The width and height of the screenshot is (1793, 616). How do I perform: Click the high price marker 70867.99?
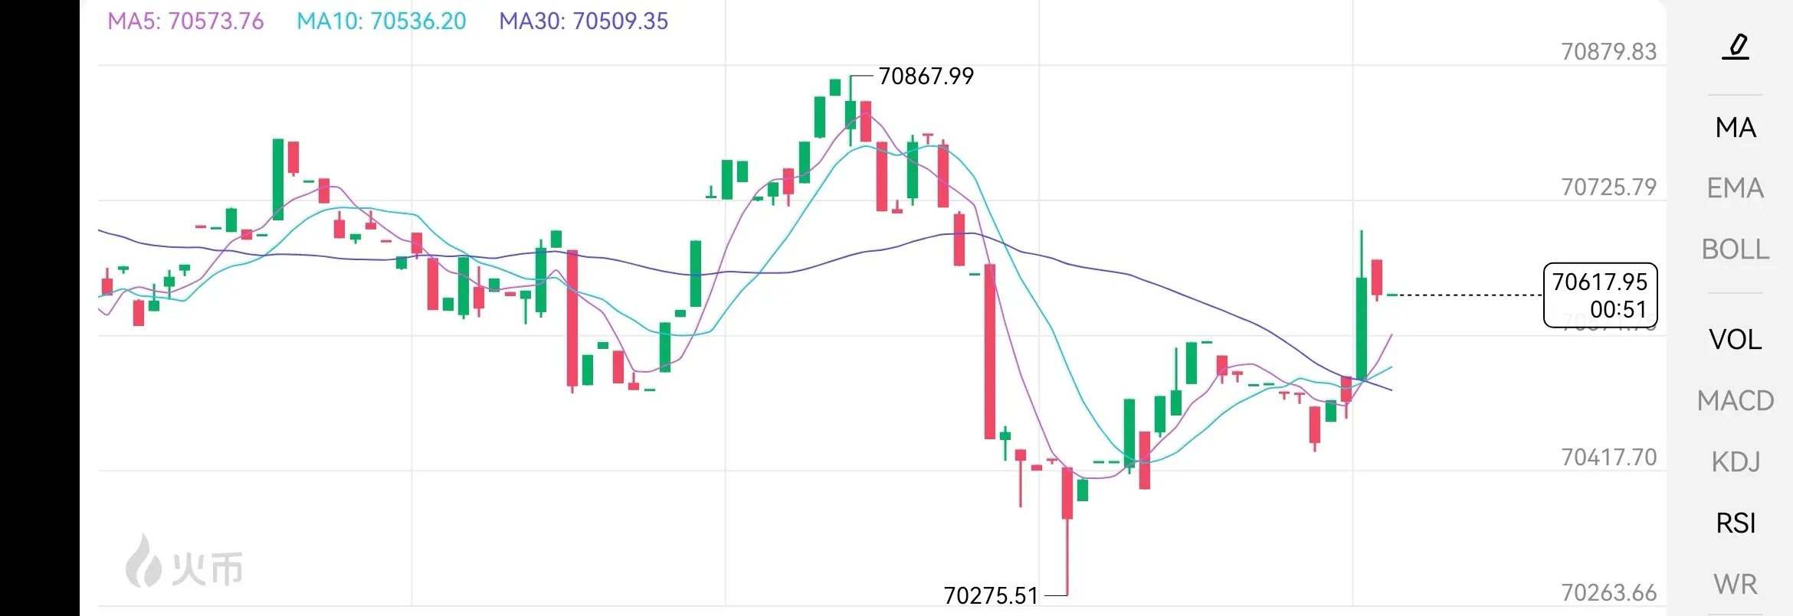tap(926, 77)
